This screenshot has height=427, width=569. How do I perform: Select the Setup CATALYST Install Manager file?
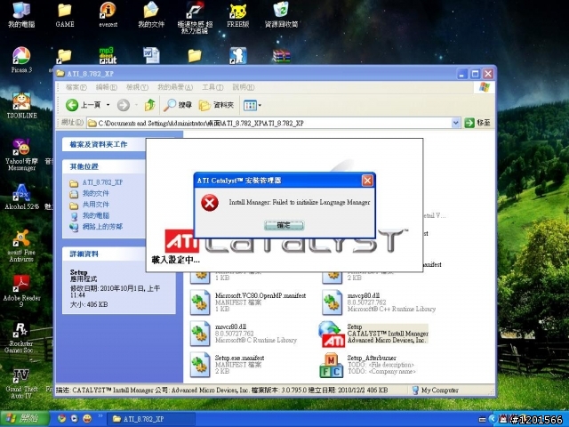click(373, 334)
